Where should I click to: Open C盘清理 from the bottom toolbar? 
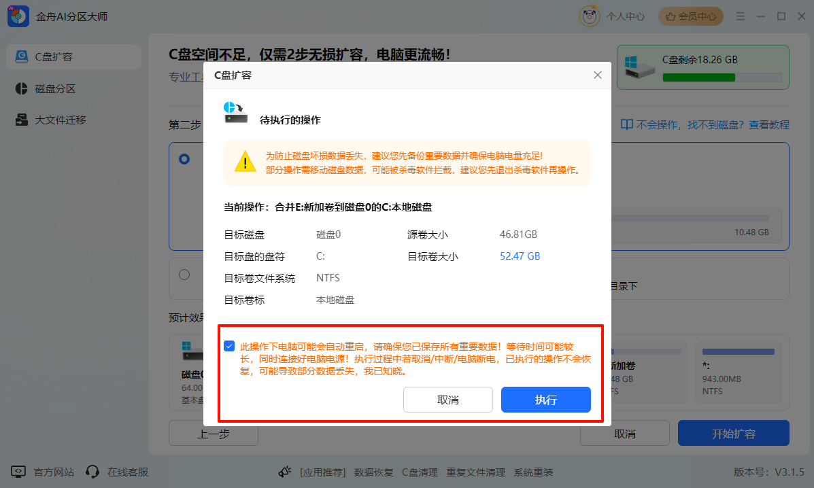pyautogui.click(x=420, y=471)
